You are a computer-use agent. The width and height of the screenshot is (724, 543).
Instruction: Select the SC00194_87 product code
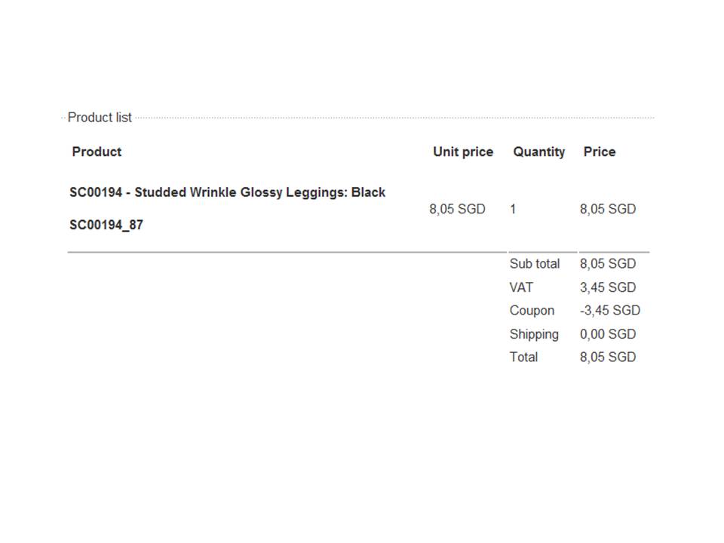(x=106, y=225)
